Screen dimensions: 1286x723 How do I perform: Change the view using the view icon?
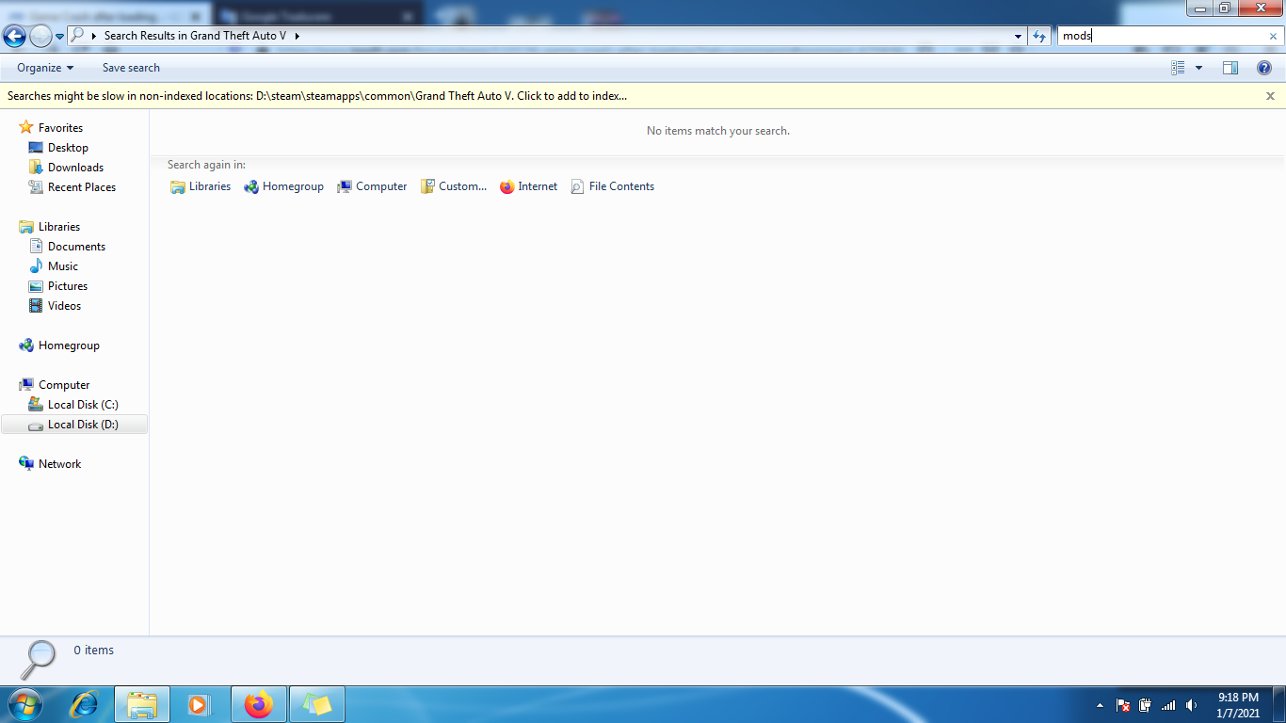pyautogui.click(x=1178, y=68)
